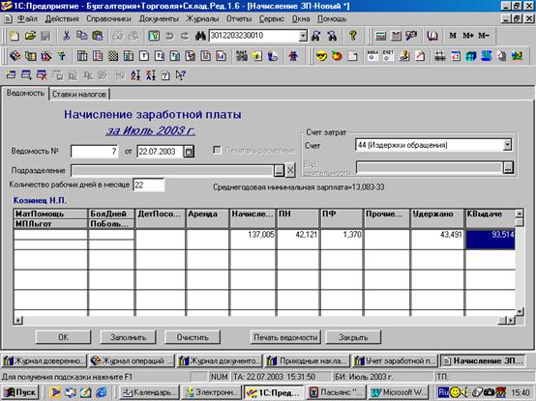
Task: Toggle the print decoding checkbox
Action: click(217, 150)
